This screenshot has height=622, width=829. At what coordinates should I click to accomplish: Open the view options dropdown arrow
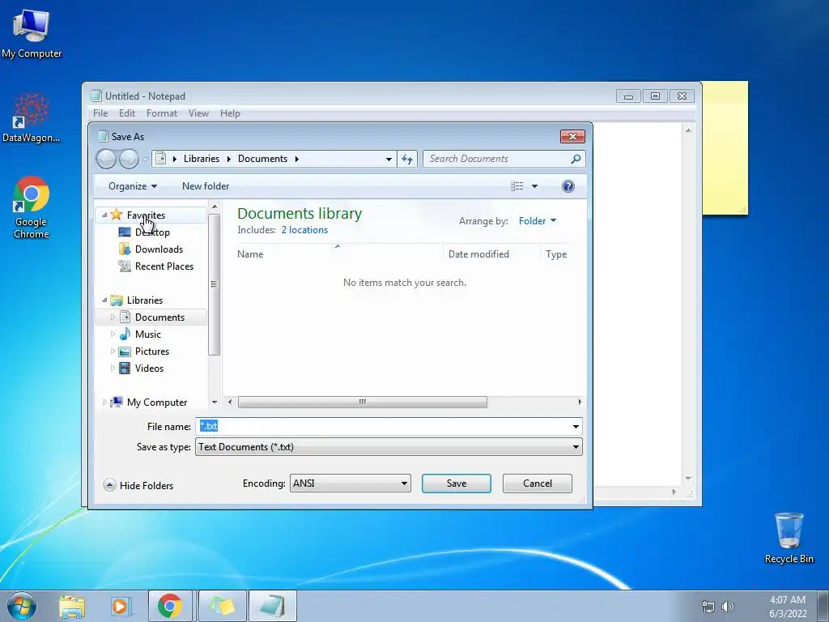pyautogui.click(x=534, y=186)
